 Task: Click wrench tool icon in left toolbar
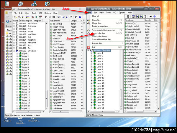(46, 17)
